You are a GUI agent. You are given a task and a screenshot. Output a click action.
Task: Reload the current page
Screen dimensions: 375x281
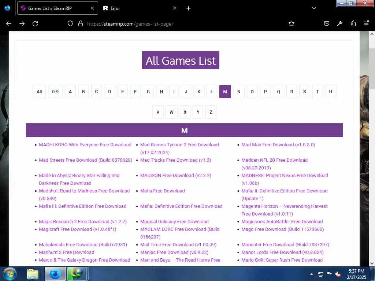pos(35,24)
